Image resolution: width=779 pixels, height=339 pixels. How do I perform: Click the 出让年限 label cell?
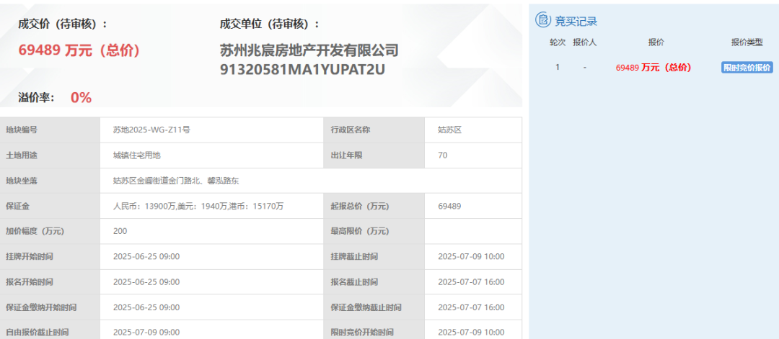[x=374, y=155]
